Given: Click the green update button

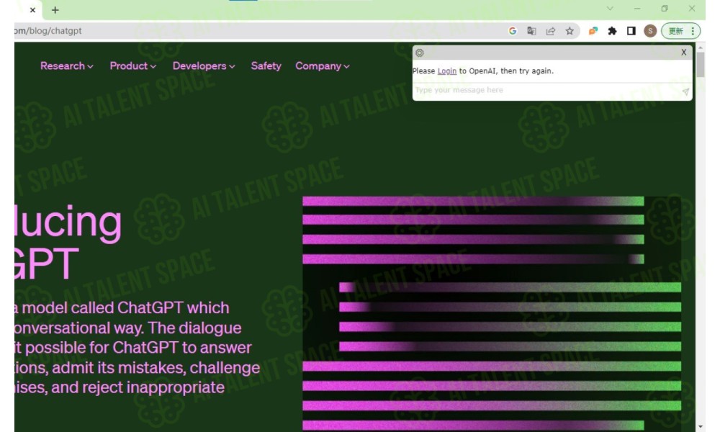Looking at the screenshot, I should [675, 31].
